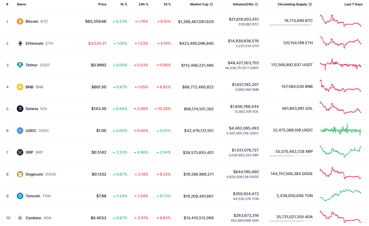Sort table by Name column header

pyautogui.click(x=21, y=4)
